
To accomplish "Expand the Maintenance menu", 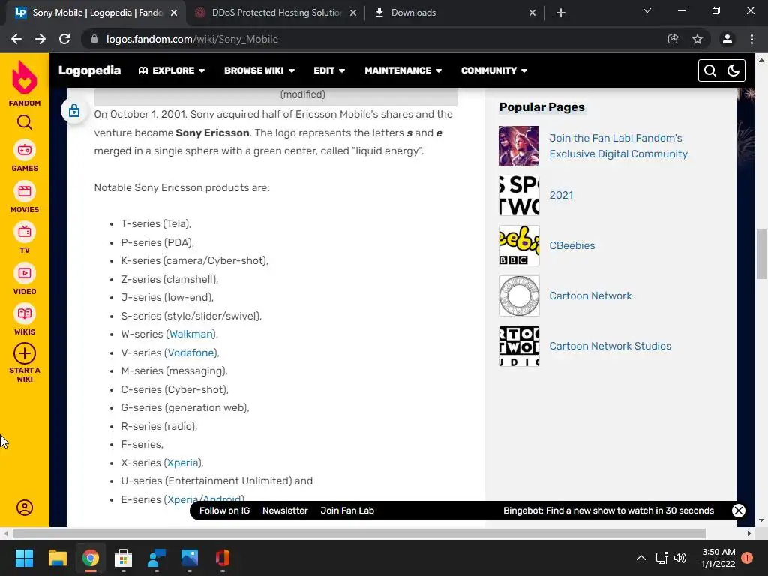I will coord(403,70).
